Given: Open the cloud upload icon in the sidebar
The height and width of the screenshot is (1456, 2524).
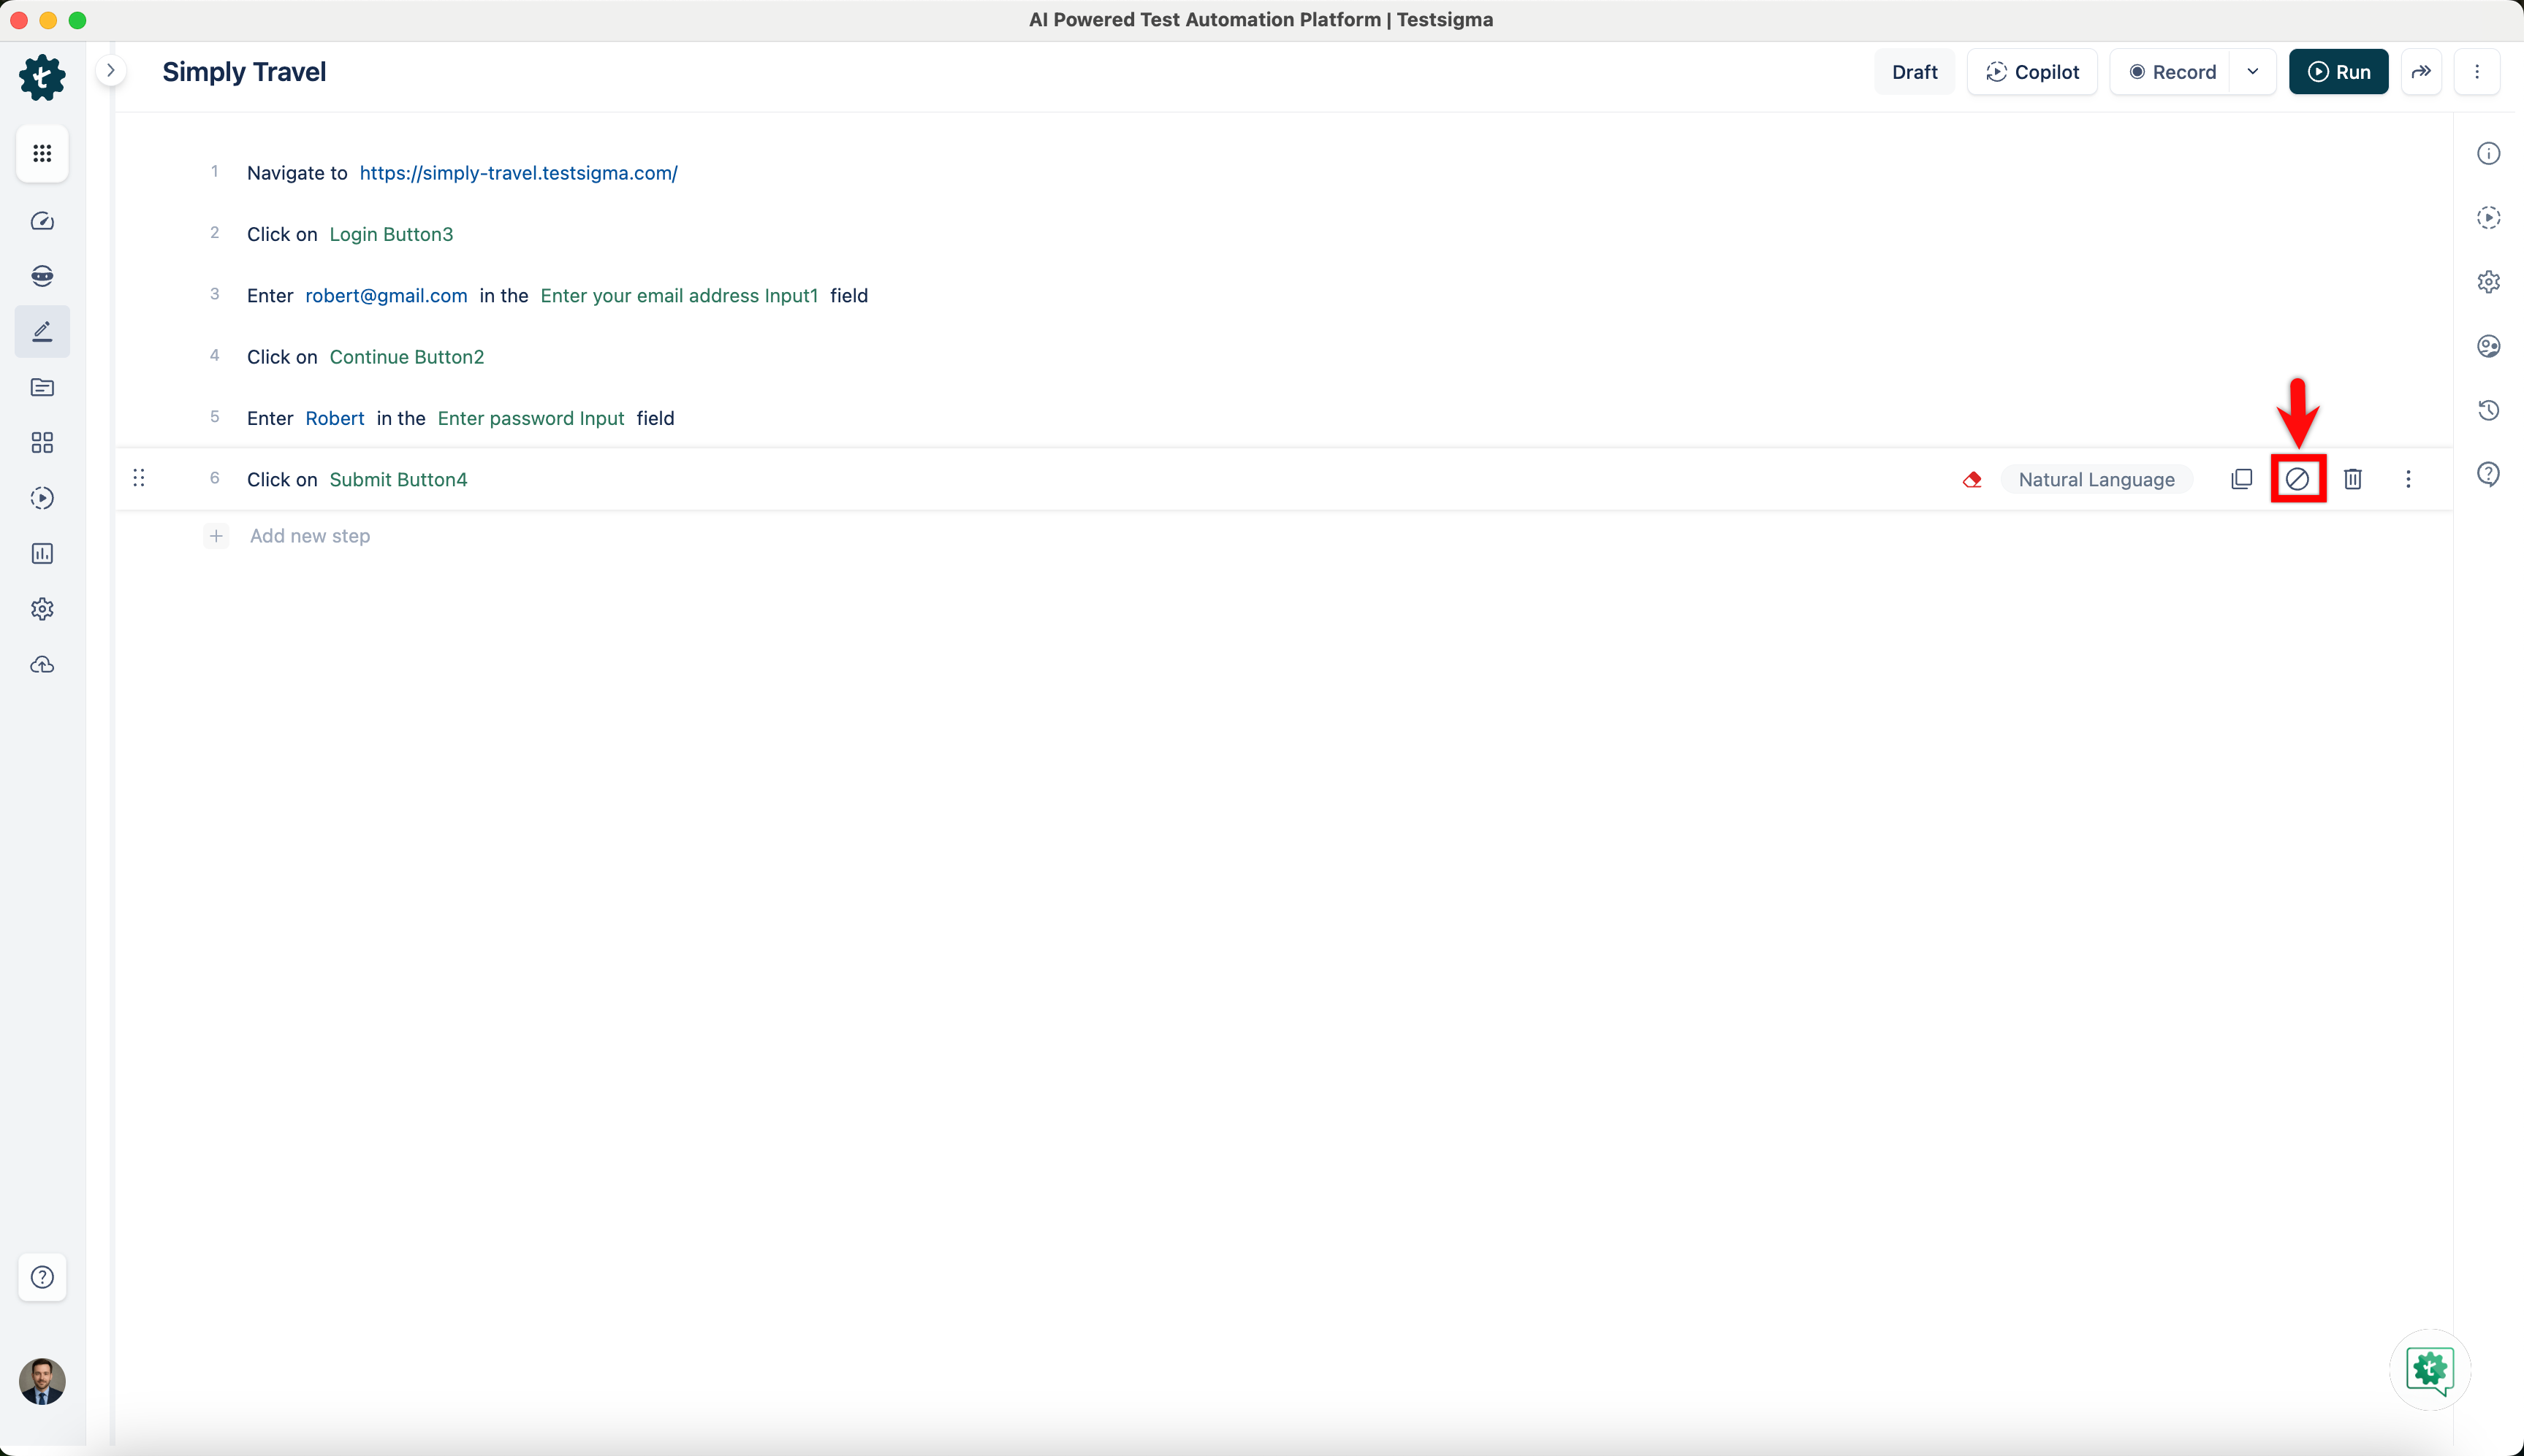Looking at the screenshot, I should [x=42, y=665].
